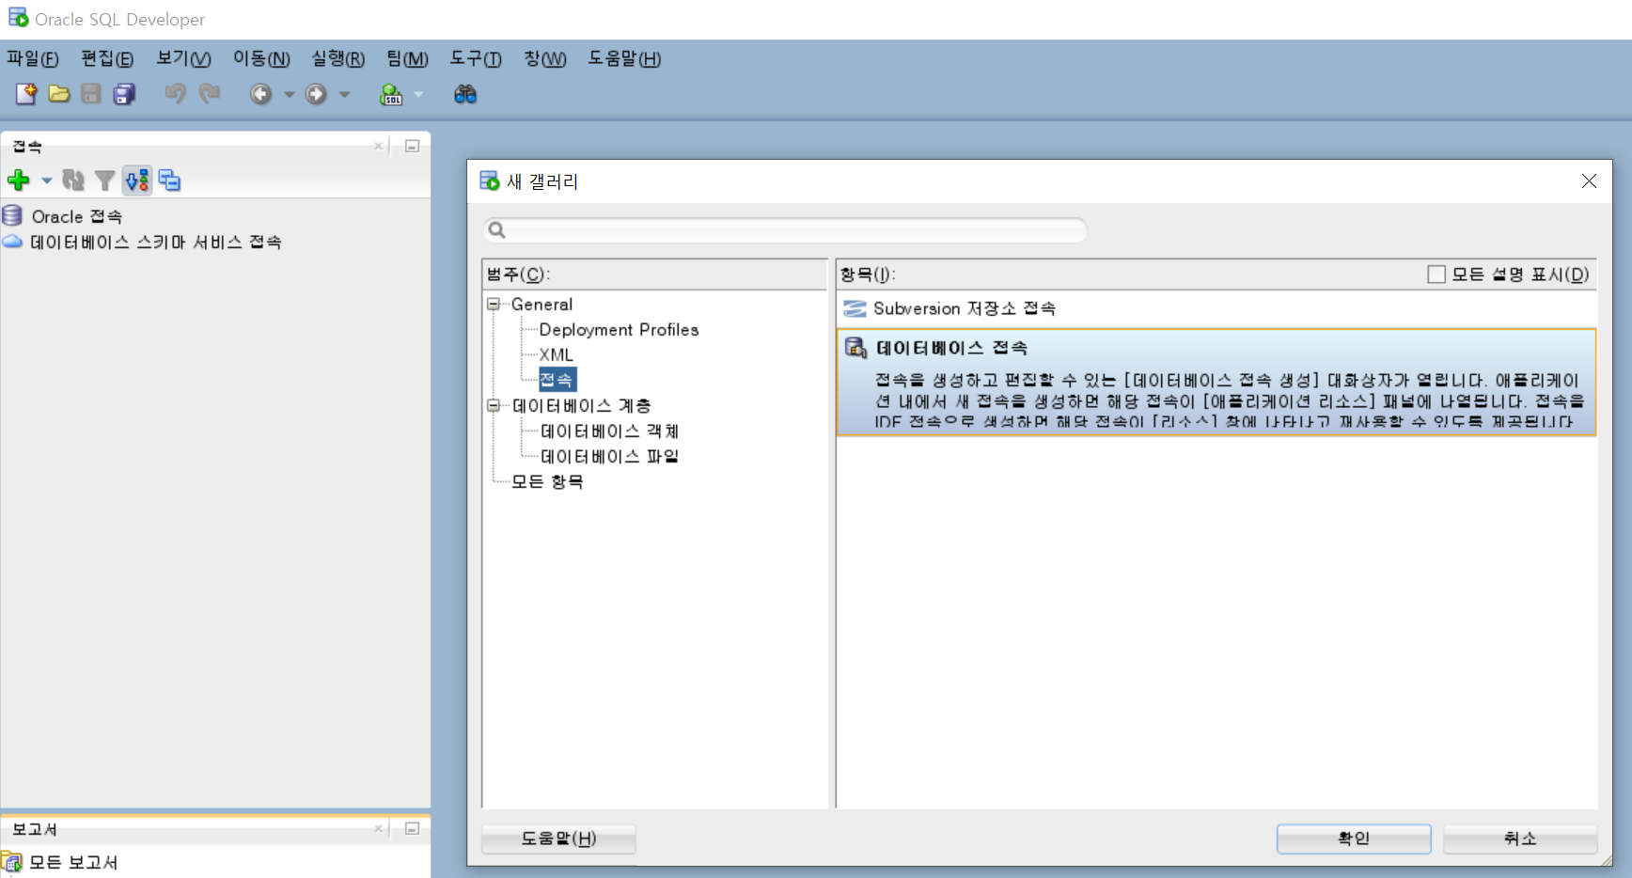This screenshot has height=878, width=1632.
Task: Open the 도움말(H) menu in menu bar
Action: [x=624, y=58]
